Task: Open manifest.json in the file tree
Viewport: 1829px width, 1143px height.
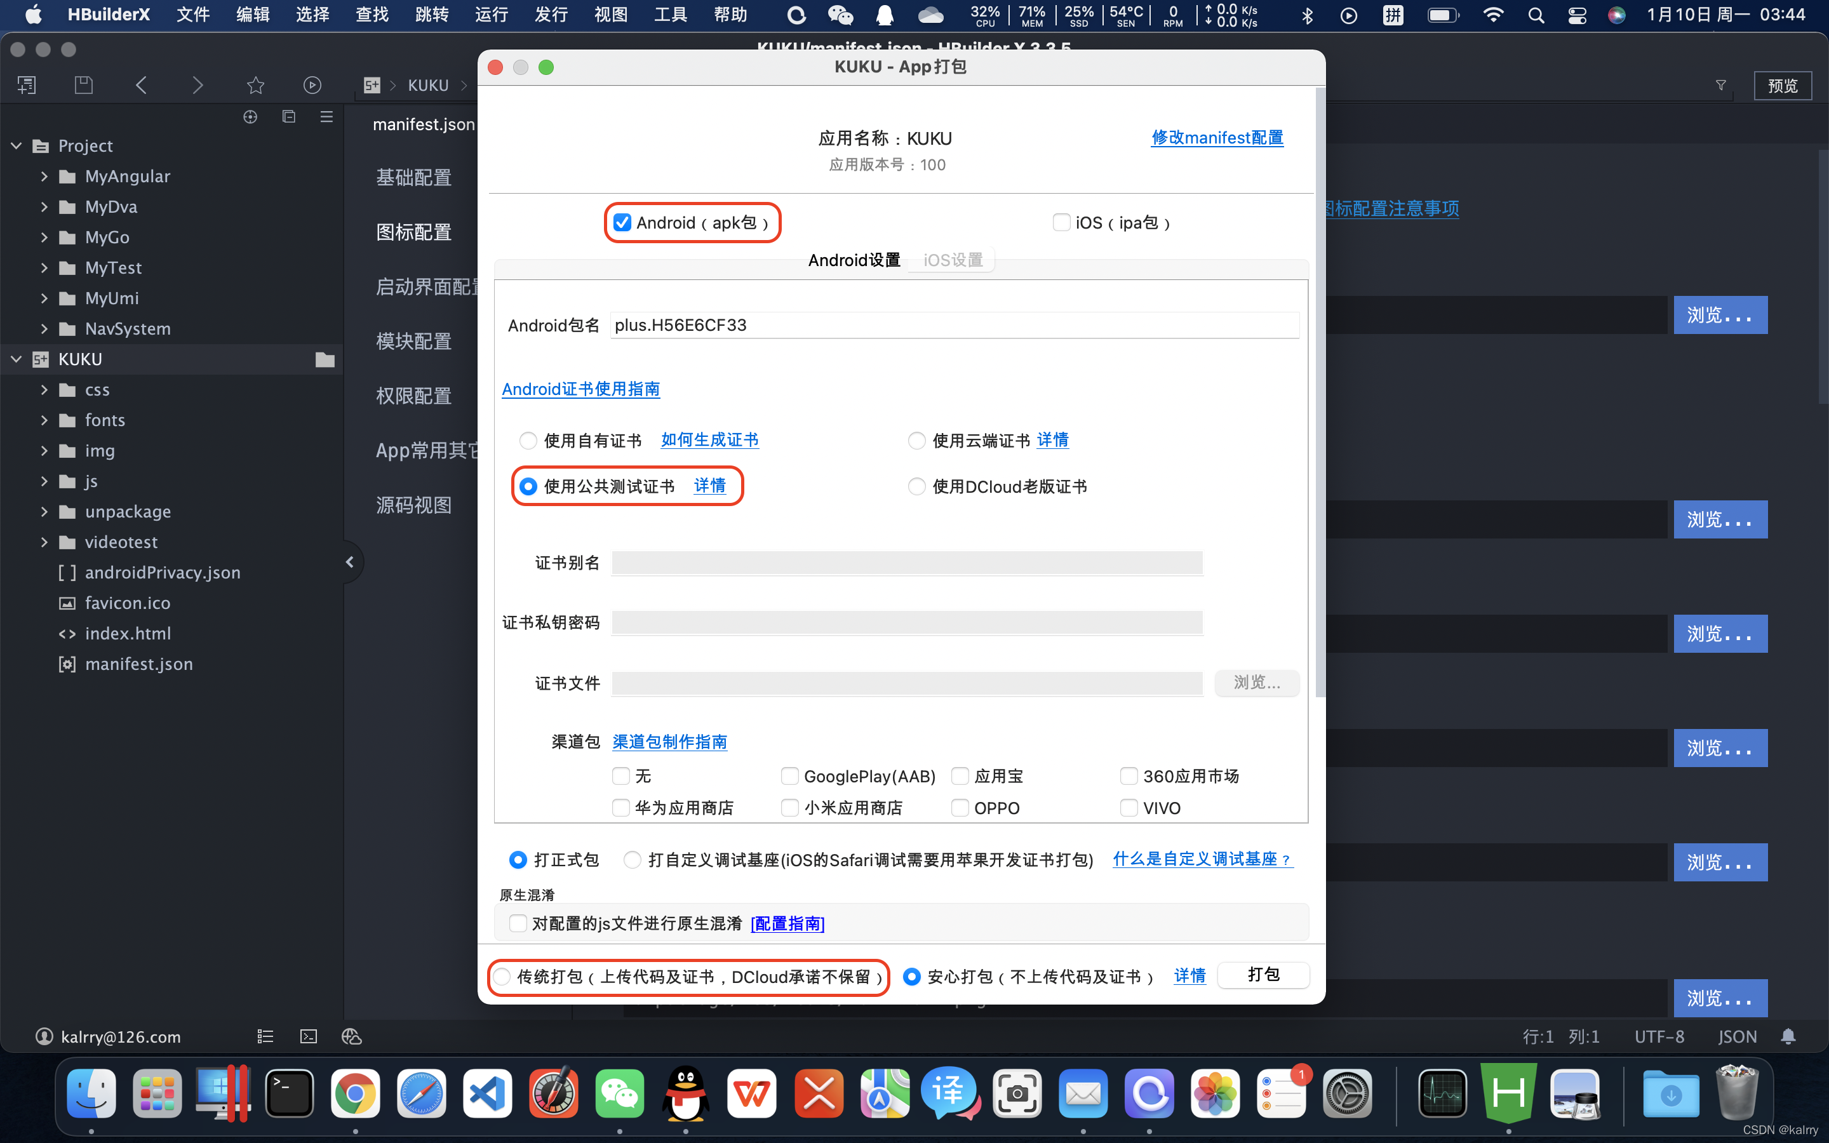Action: (x=138, y=664)
